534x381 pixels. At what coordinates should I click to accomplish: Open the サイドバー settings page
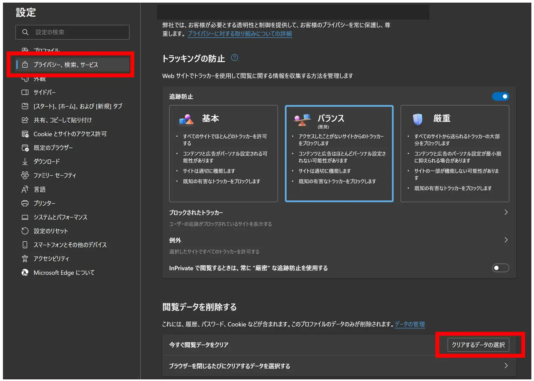45,92
